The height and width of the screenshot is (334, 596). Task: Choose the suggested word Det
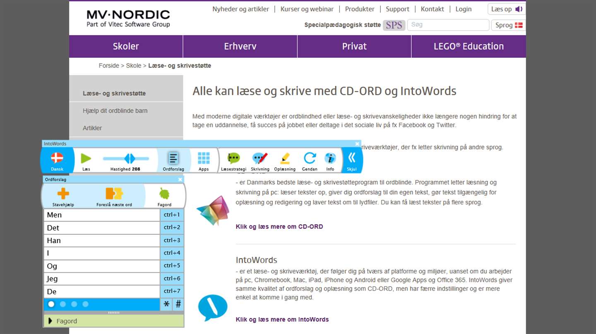pos(102,227)
